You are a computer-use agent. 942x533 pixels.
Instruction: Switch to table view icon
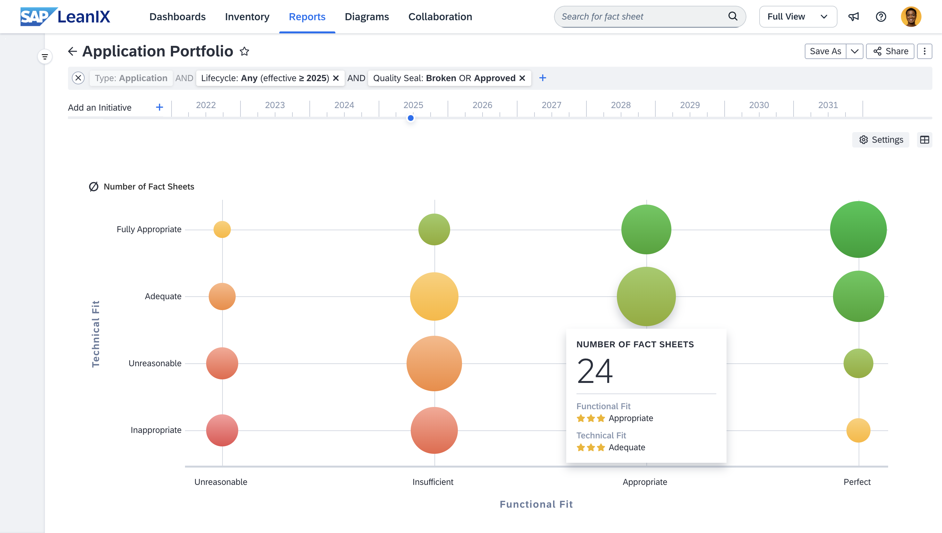click(924, 140)
